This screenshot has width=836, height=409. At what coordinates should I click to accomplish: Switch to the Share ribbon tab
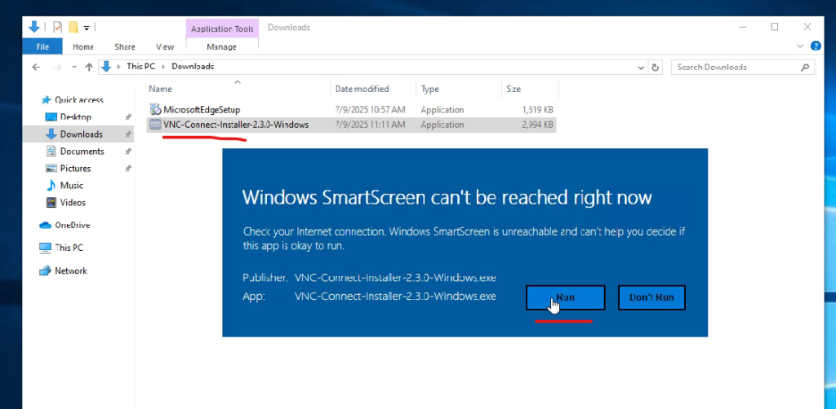click(x=125, y=46)
